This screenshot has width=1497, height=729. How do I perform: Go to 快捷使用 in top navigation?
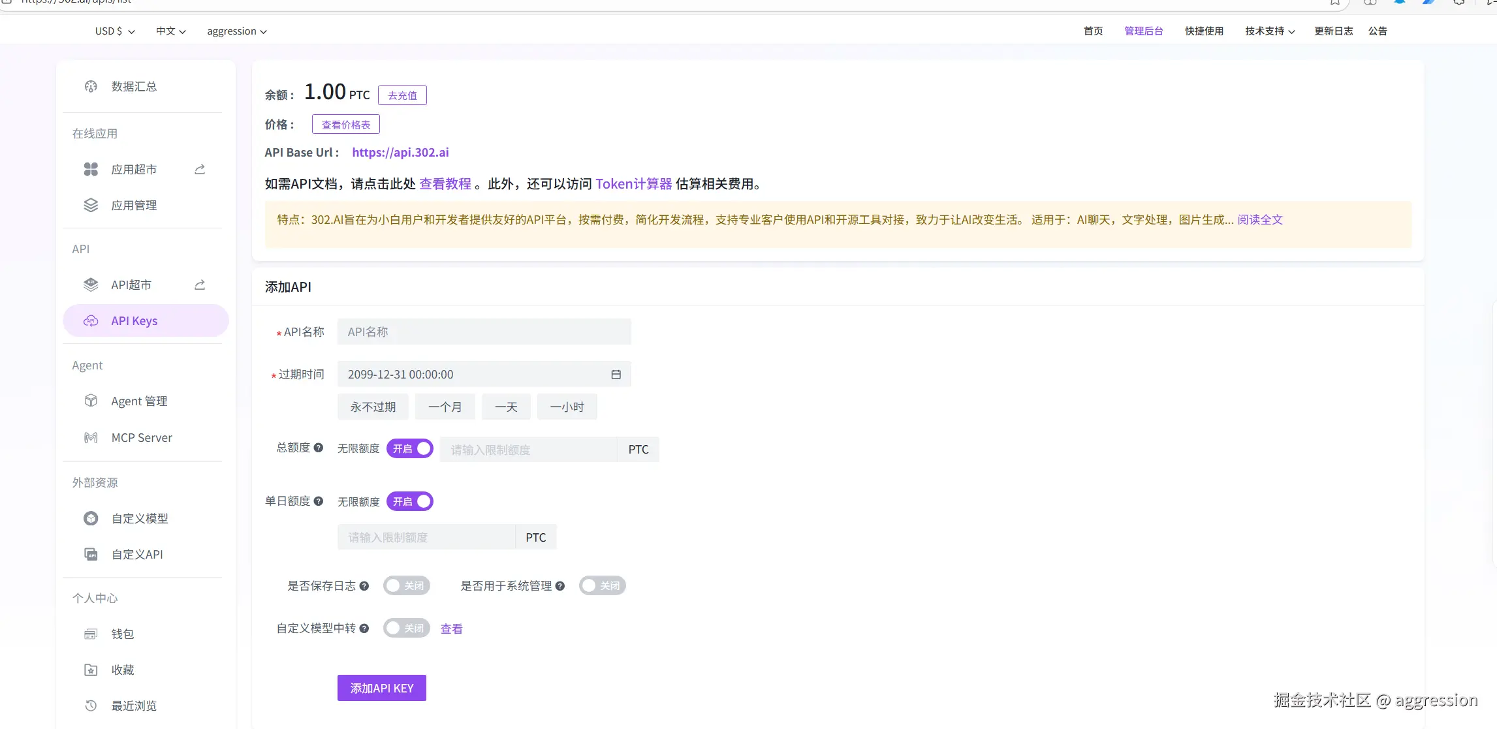(x=1204, y=31)
